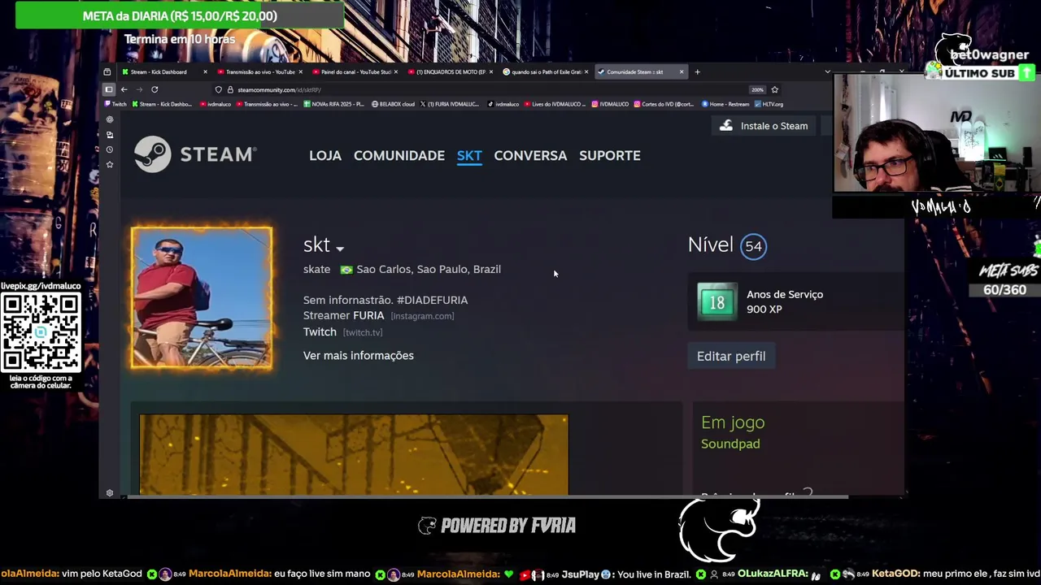1041x585 pixels.
Task: Open the Home - Restream bookmark
Action: pyautogui.click(x=725, y=104)
